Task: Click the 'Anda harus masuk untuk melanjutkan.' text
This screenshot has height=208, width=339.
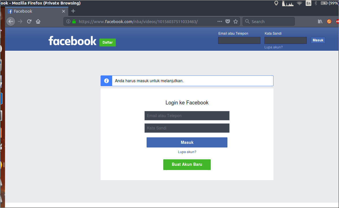Action: coord(149,81)
